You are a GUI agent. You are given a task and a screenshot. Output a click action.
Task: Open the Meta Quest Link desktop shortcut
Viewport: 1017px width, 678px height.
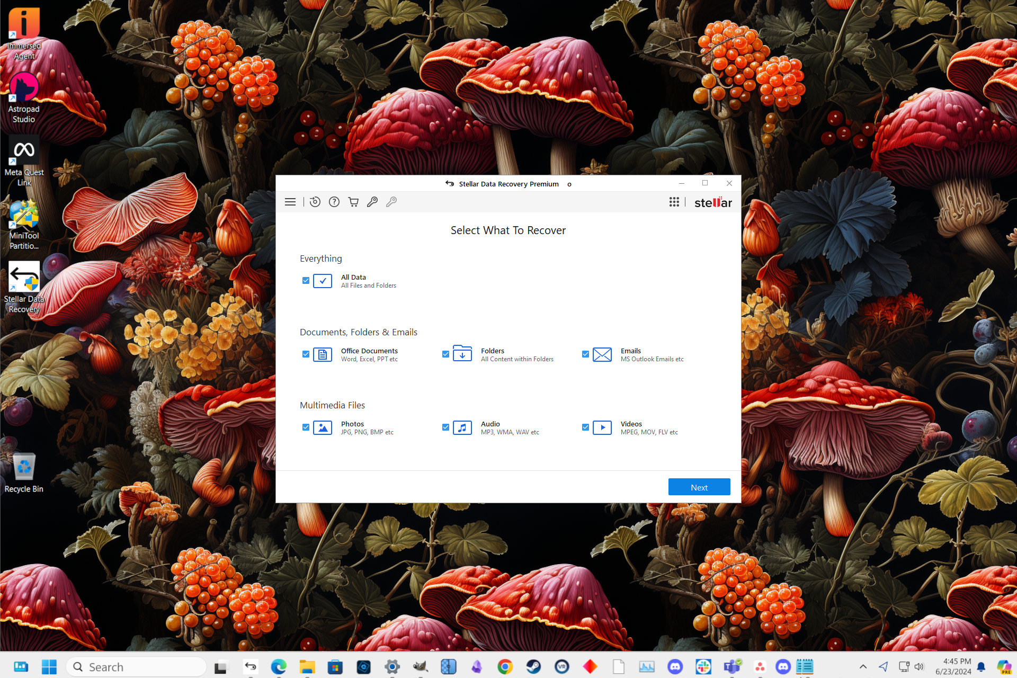[24, 161]
